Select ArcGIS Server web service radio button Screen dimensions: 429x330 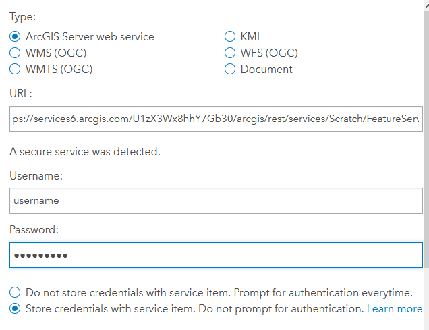tap(15, 36)
